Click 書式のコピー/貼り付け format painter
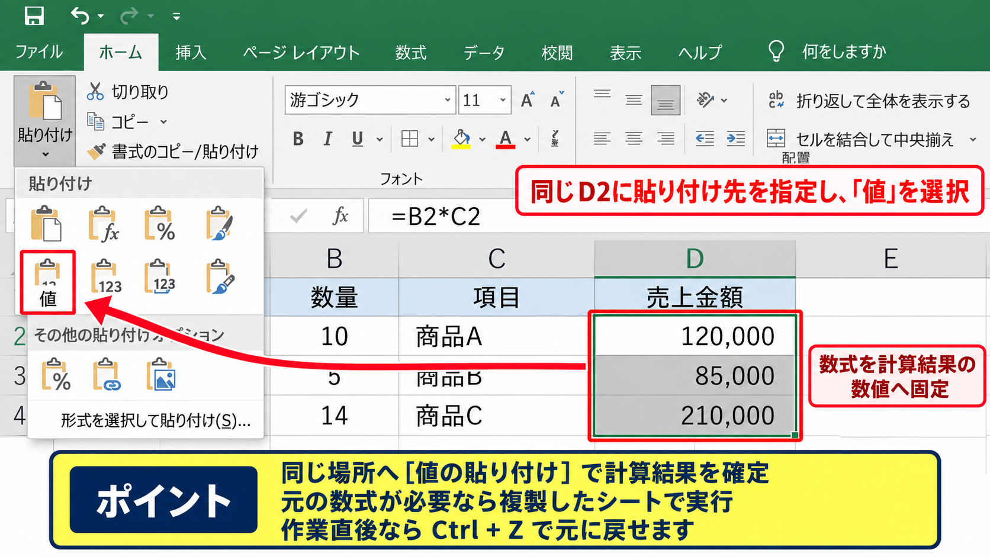 coord(173,152)
